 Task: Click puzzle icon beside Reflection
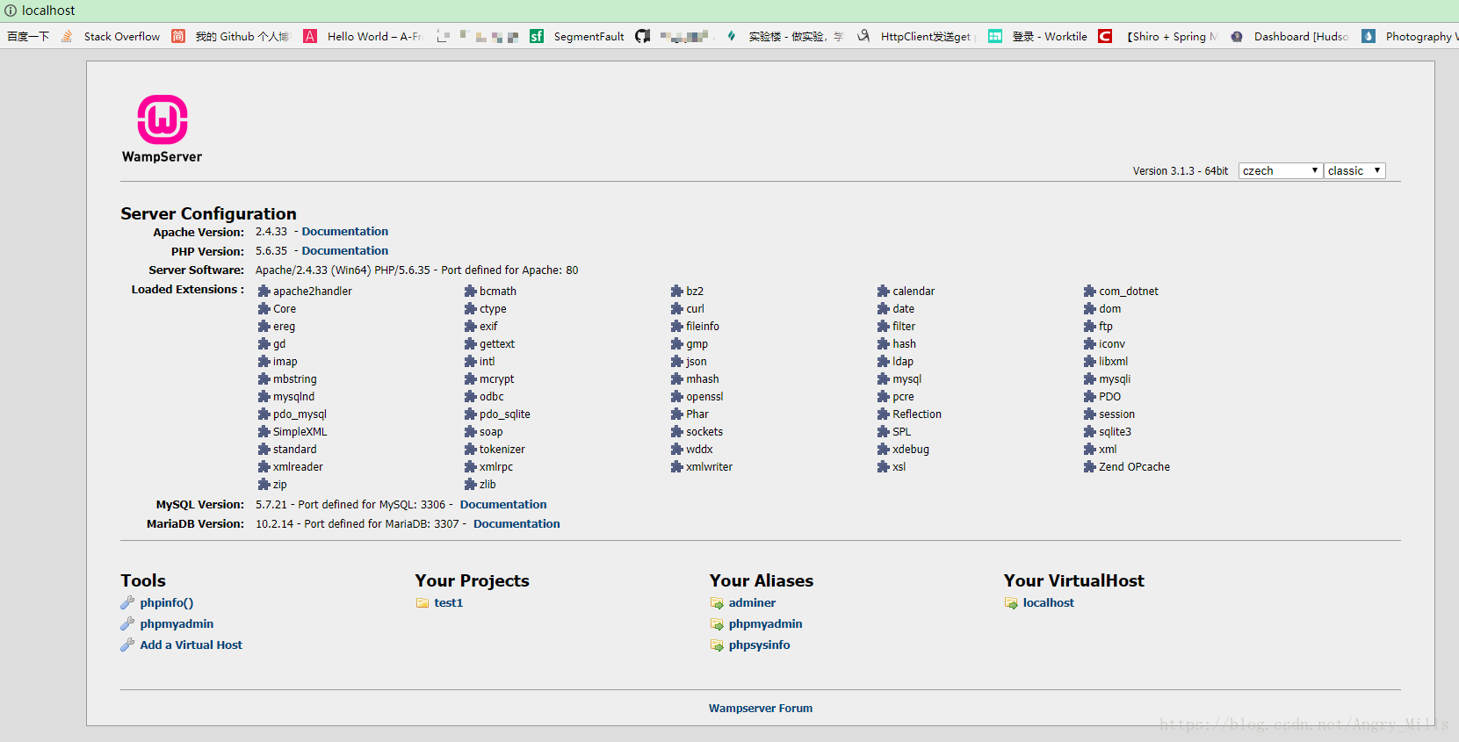pos(883,414)
